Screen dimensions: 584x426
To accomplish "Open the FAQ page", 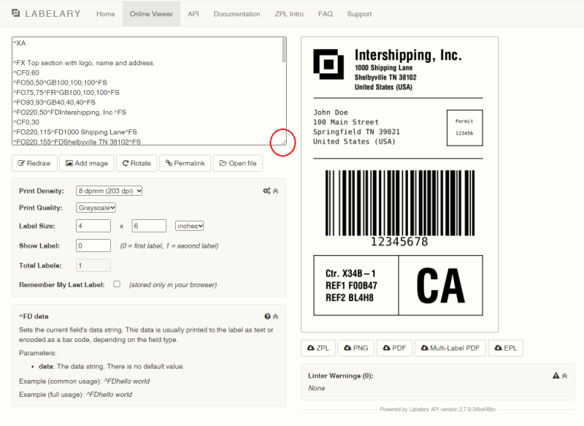I will pos(325,14).
